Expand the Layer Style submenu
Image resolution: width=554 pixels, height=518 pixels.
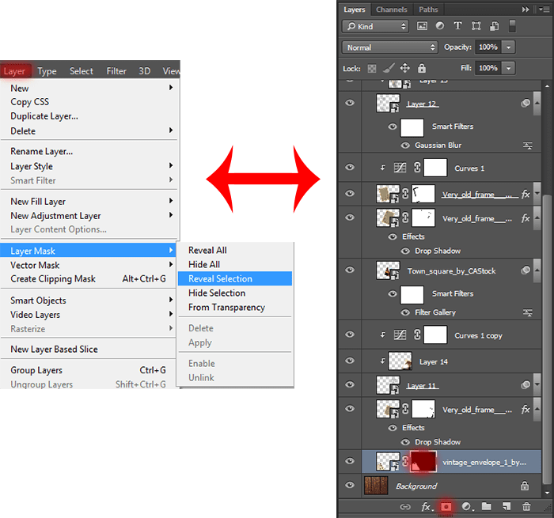pos(90,166)
